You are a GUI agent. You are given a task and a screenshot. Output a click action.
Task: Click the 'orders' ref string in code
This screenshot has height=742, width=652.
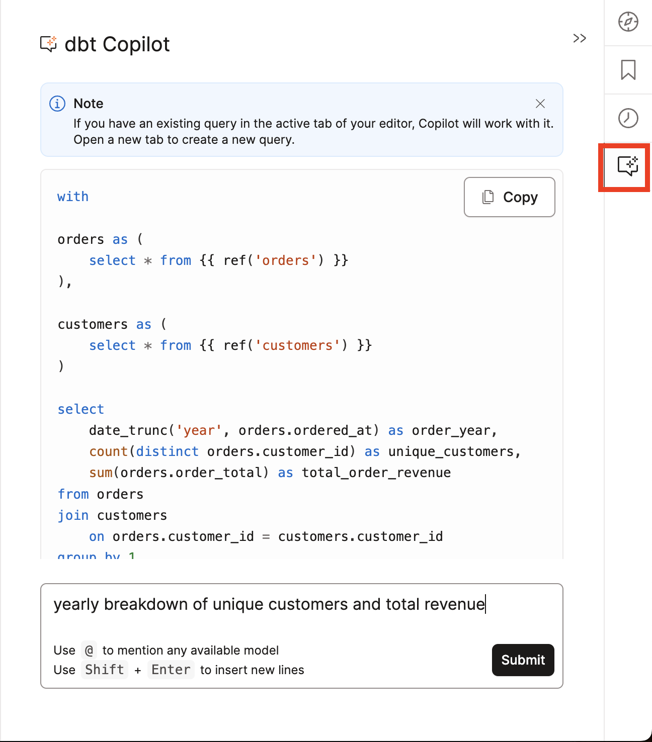point(286,260)
